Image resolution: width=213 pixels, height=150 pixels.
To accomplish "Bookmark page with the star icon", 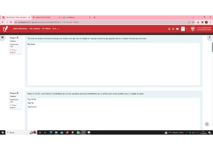I will click(193, 22).
